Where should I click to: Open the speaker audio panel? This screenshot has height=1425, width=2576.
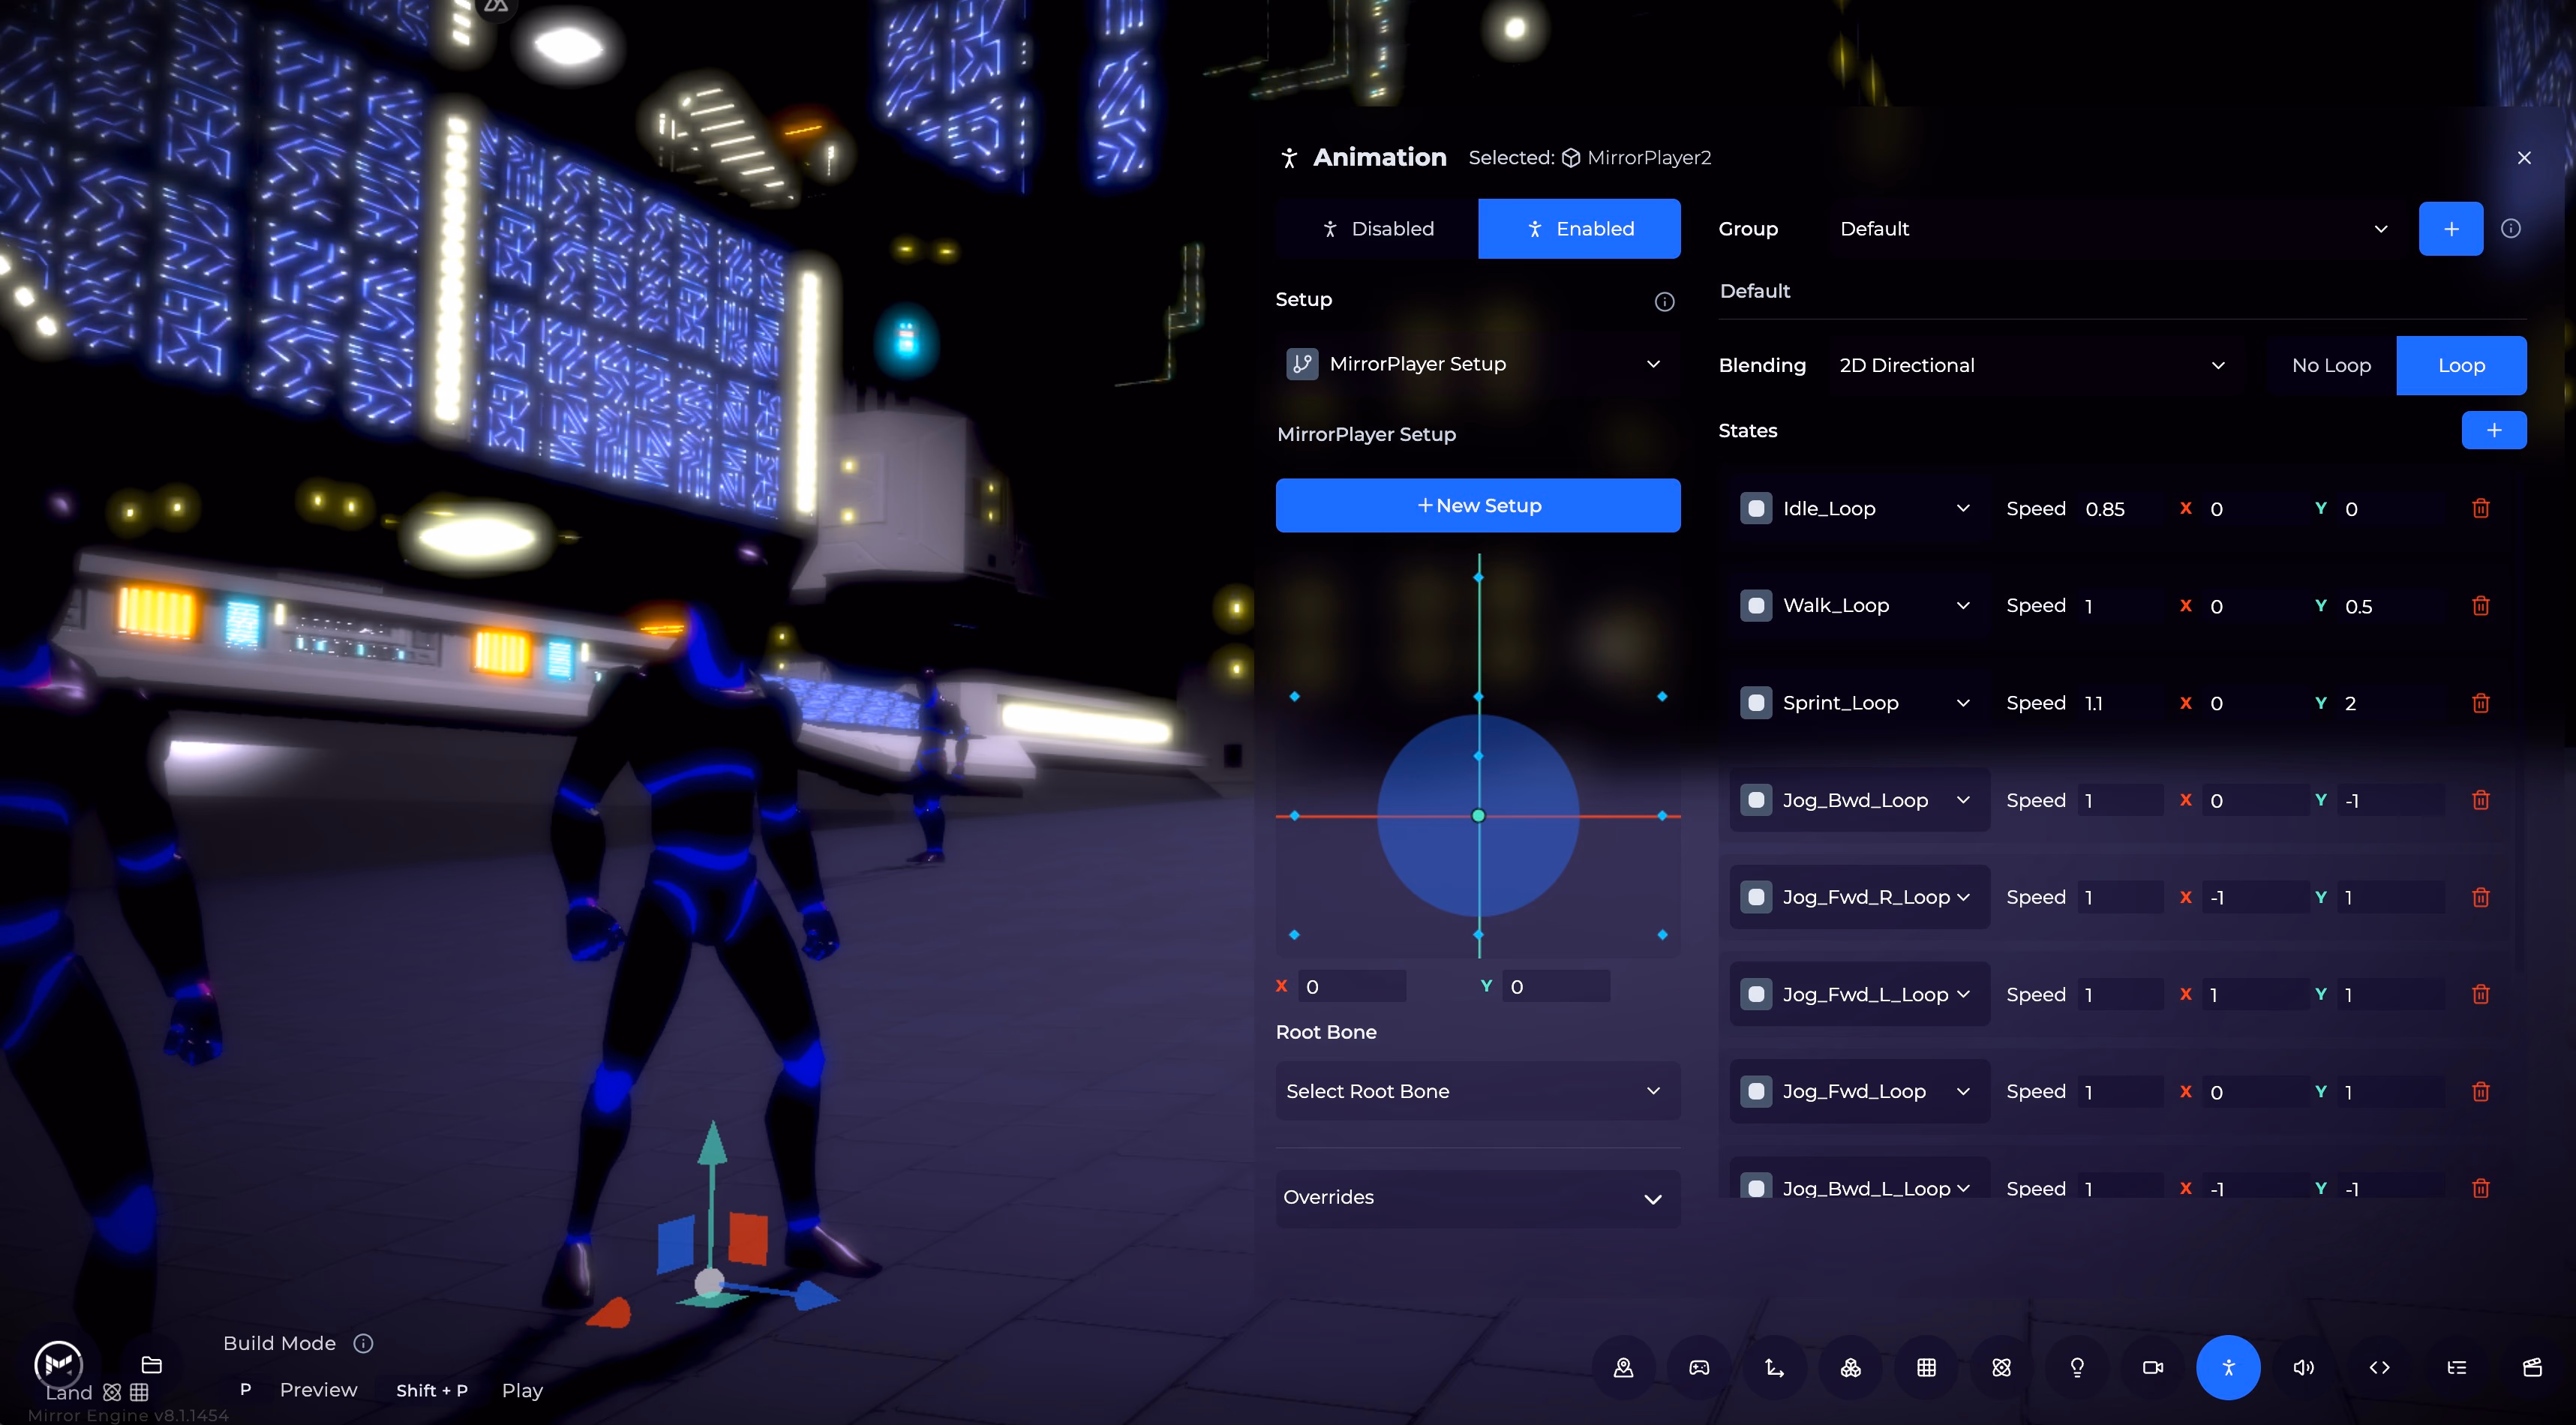pyautogui.click(x=2304, y=1367)
